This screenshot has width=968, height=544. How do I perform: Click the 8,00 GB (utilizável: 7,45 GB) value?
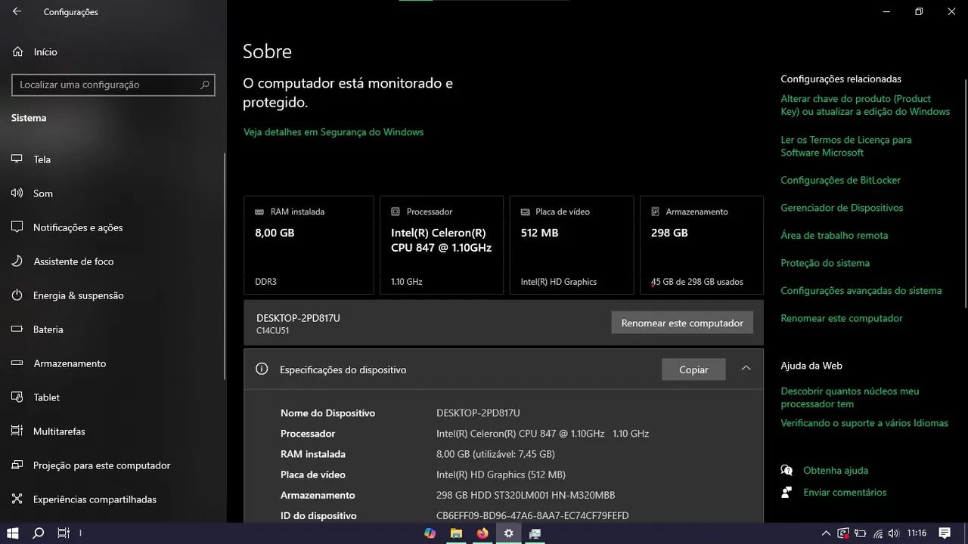(495, 454)
